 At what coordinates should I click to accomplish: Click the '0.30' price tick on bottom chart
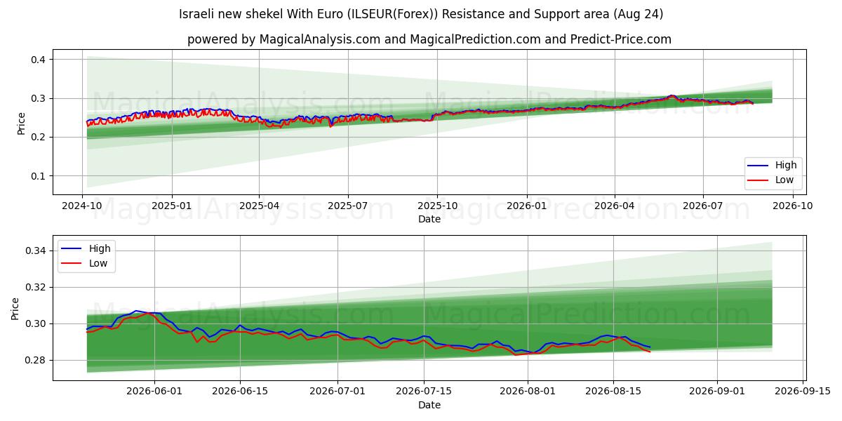[x=36, y=323]
